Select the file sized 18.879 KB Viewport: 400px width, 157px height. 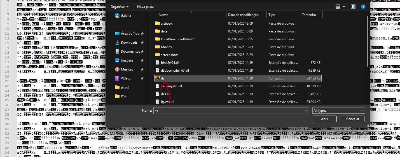238,86
